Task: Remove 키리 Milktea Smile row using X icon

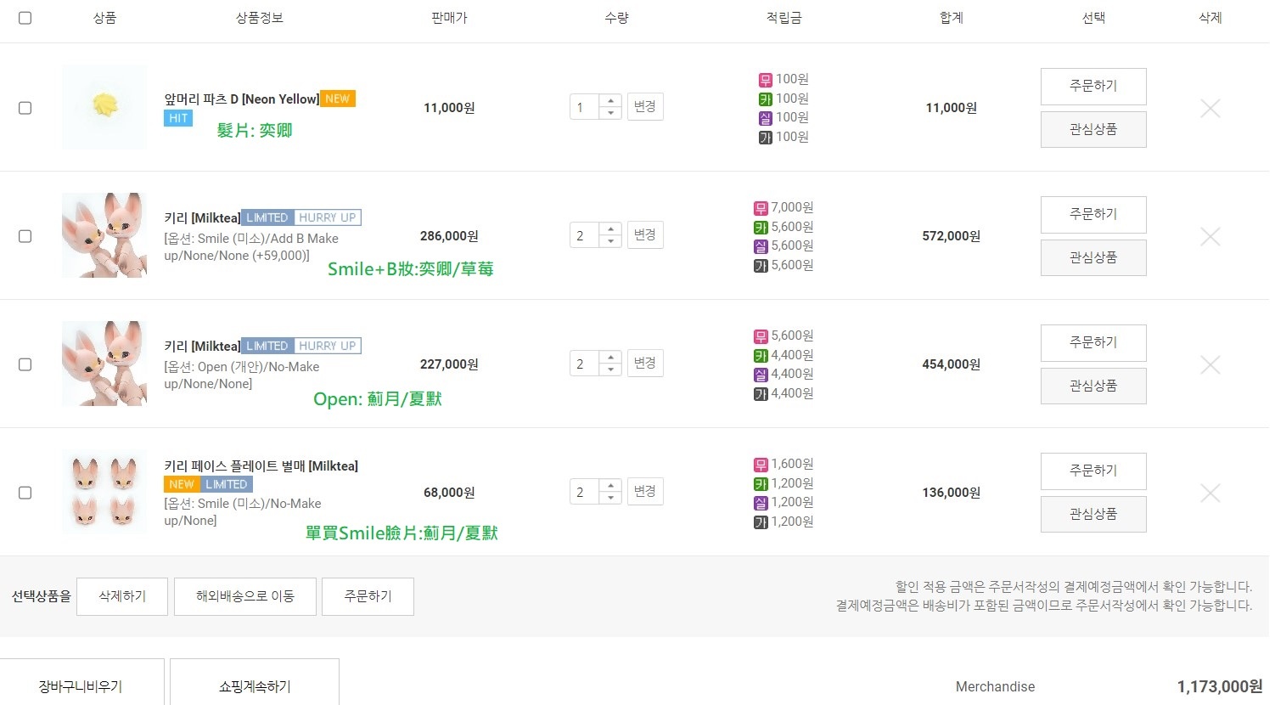Action: (x=1210, y=236)
